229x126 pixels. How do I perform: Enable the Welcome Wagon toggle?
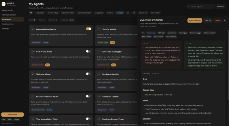(x=89, y=74)
